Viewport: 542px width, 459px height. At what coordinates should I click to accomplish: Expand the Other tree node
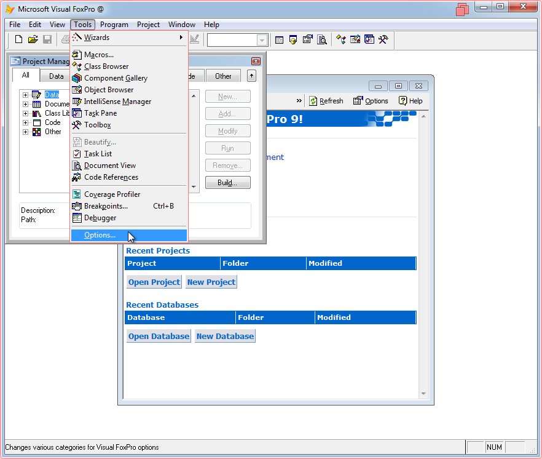(x=25, y=132)
